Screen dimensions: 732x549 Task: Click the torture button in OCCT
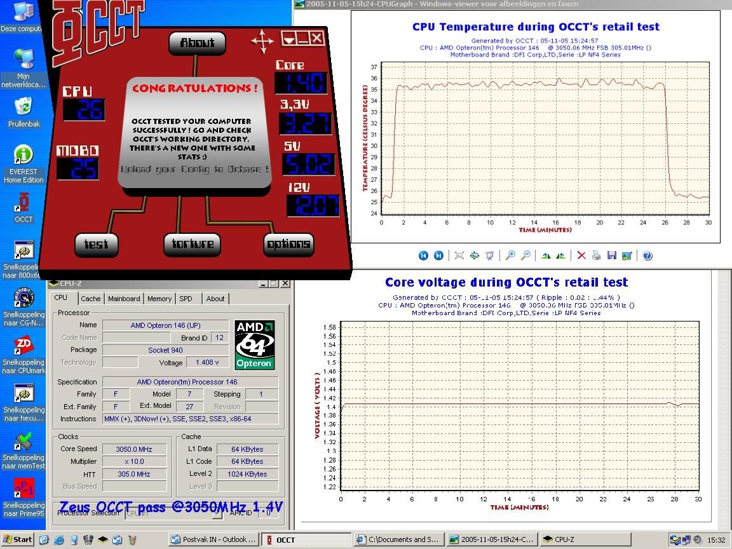tap(192, 244)
